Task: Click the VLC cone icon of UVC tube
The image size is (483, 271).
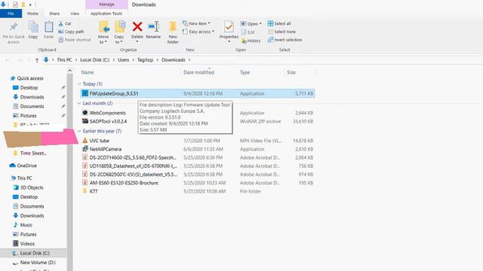Action: [x=85, y=141]
